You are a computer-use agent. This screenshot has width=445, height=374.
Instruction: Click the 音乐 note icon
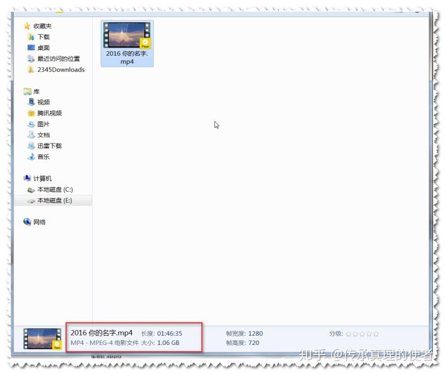coord(31,156)
